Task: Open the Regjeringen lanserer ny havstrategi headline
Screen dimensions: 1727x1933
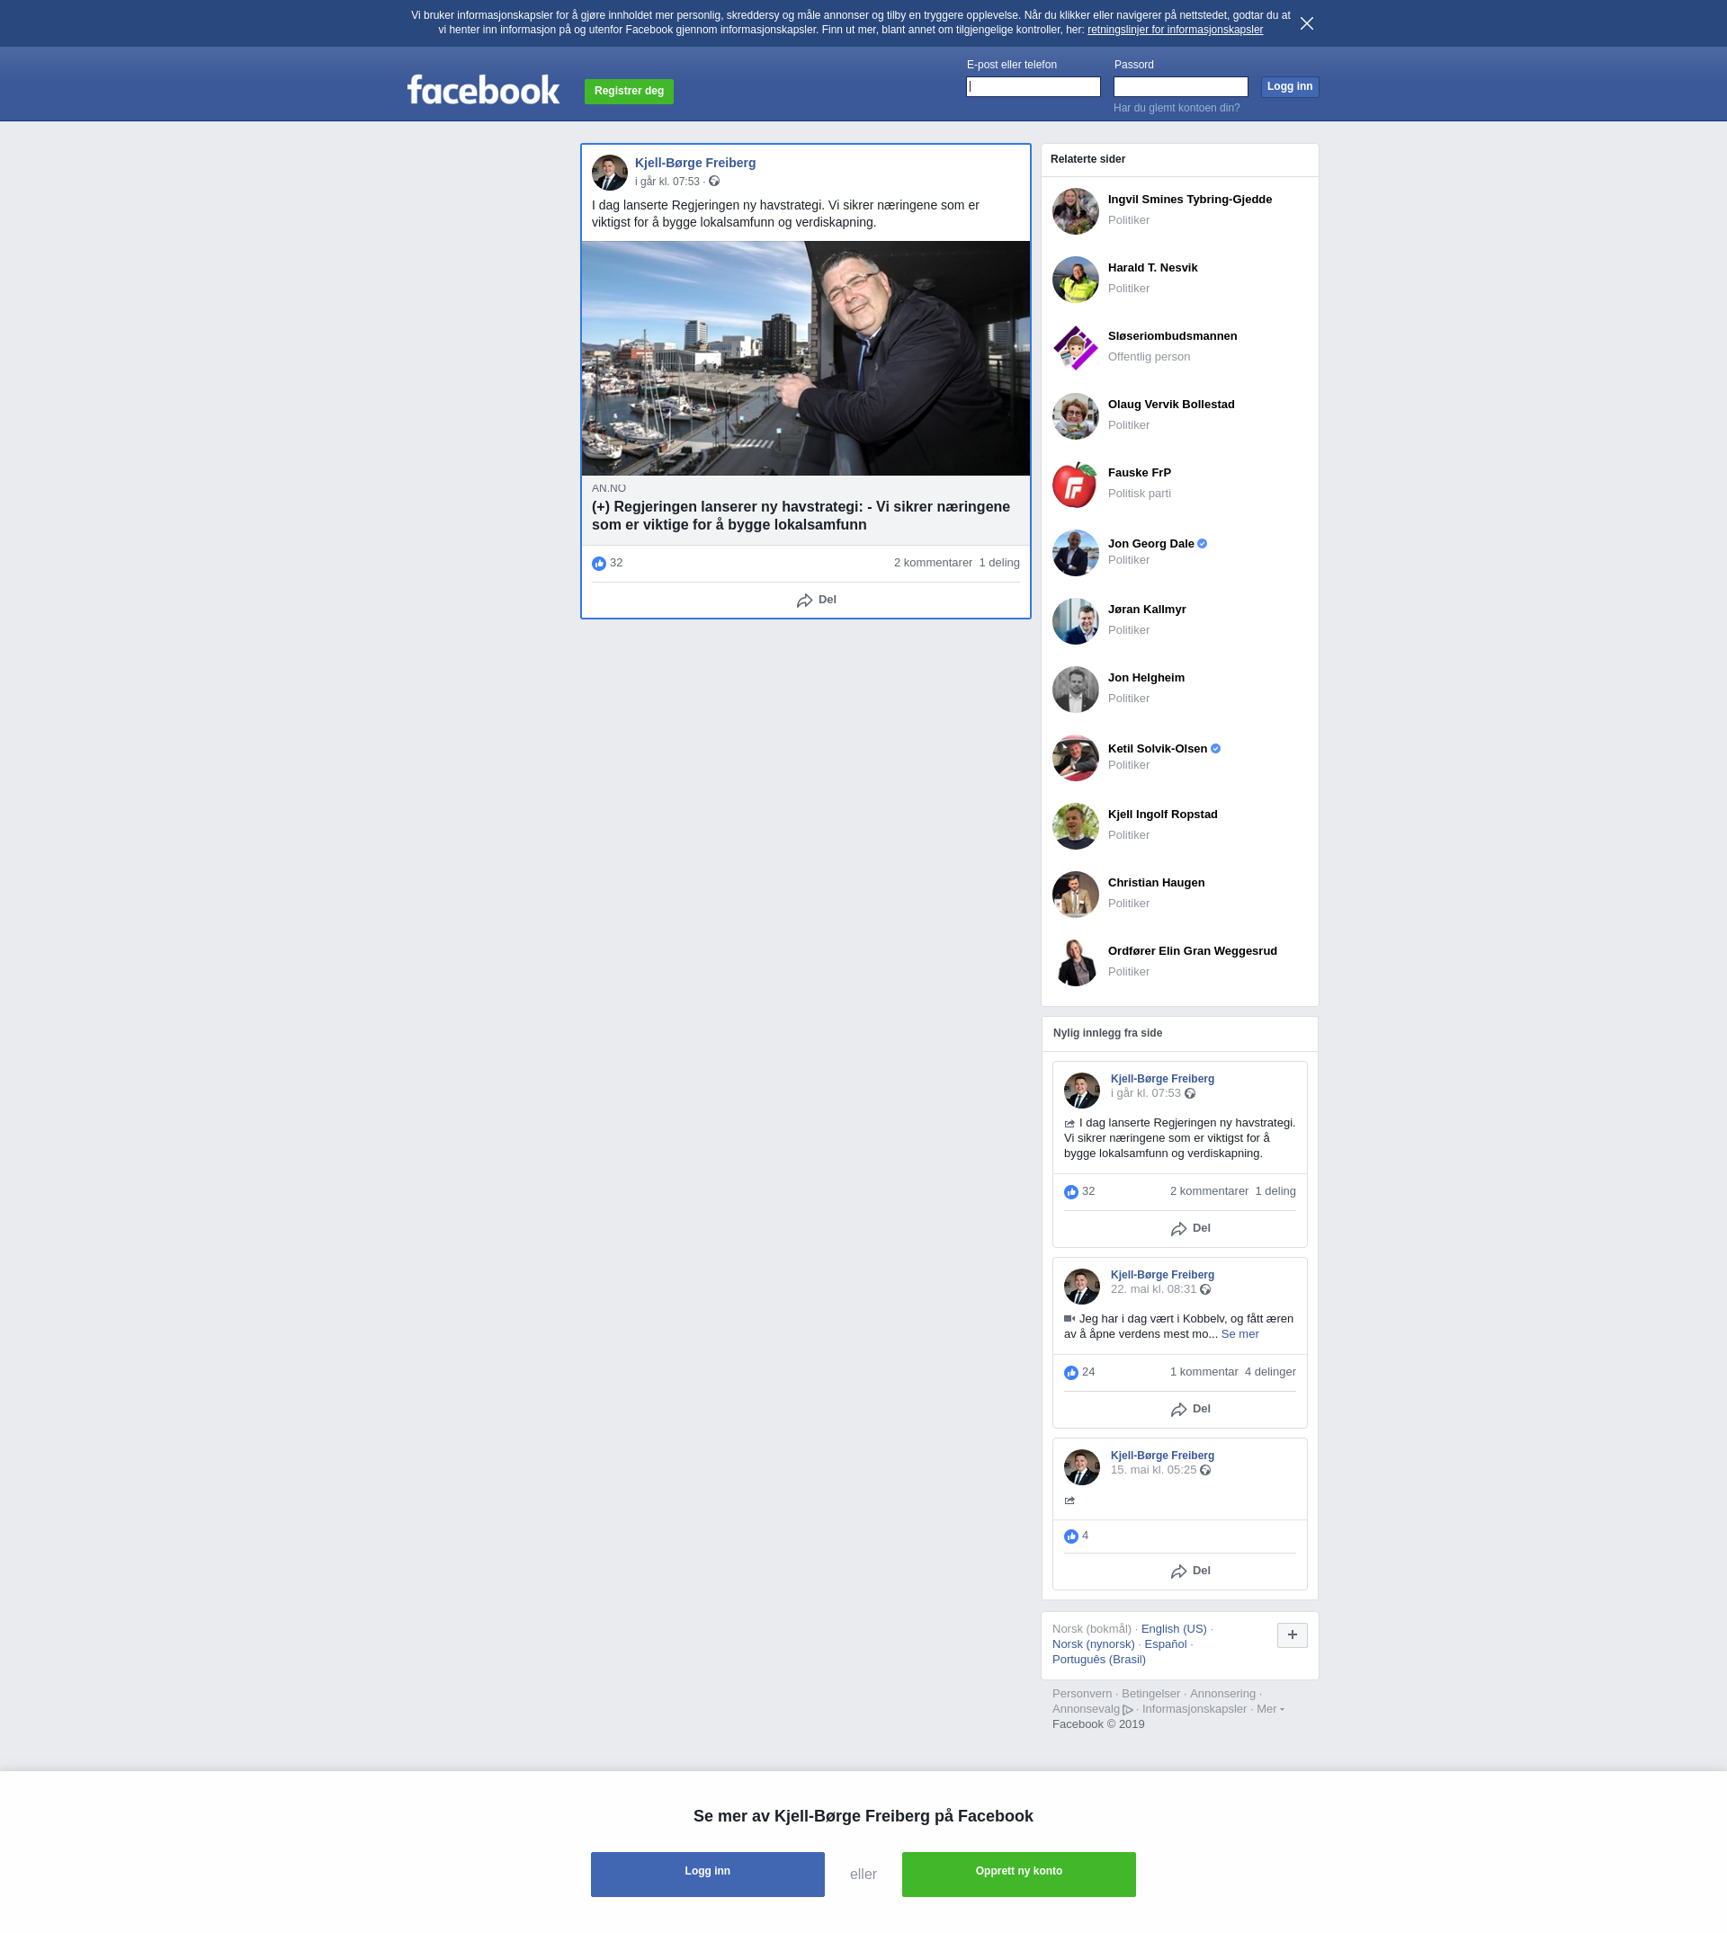Action: click(802, 516)
